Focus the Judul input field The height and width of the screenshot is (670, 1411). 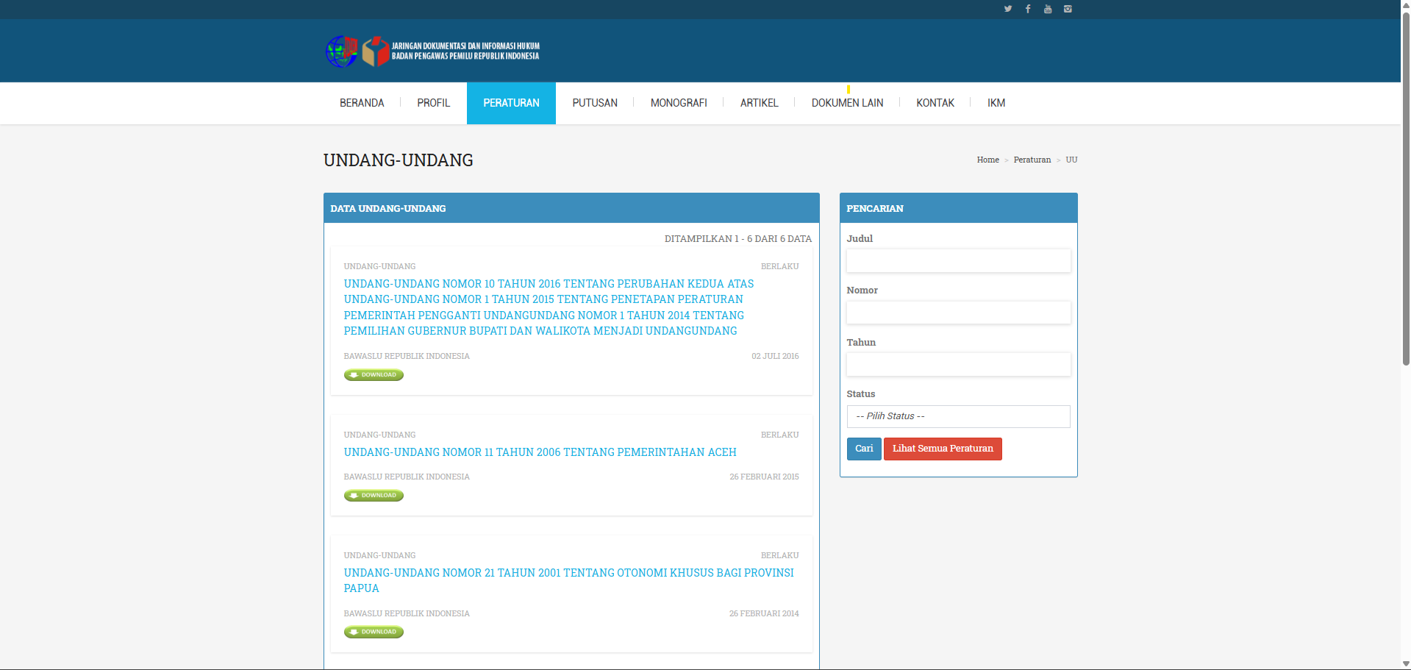click(958, 261)
